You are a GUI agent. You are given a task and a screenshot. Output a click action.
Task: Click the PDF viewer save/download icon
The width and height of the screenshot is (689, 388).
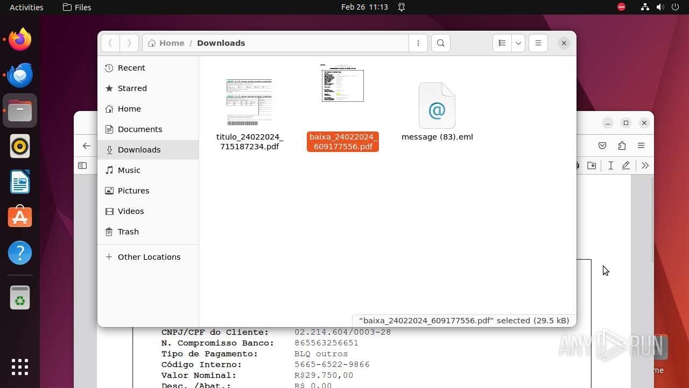[592, 165]
